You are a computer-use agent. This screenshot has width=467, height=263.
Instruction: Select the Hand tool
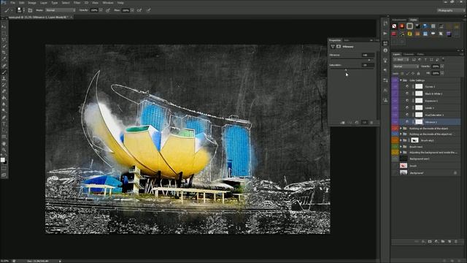click(4, 144)
